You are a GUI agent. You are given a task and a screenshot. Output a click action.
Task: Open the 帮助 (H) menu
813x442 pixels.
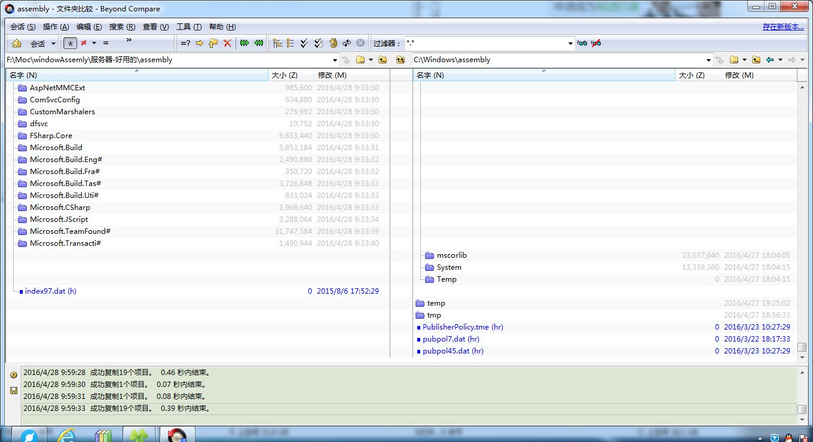pos(222,27)
